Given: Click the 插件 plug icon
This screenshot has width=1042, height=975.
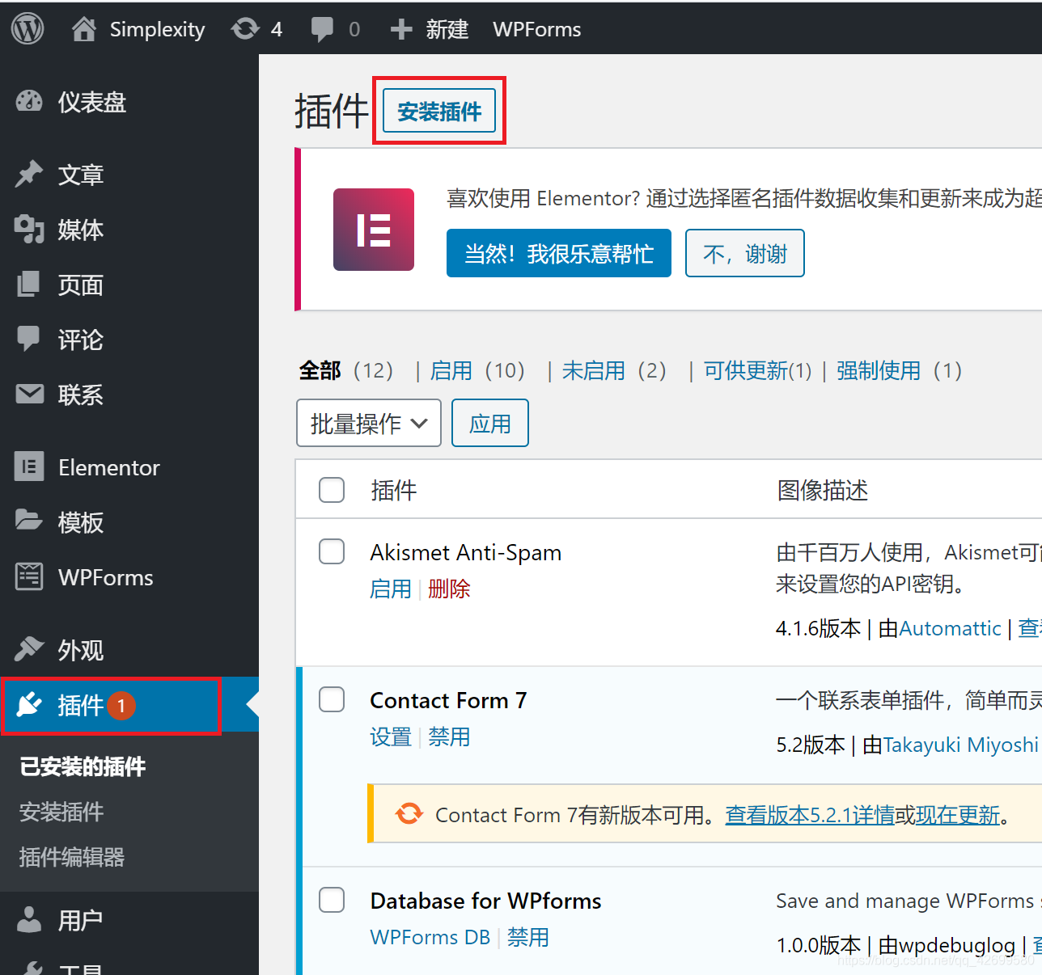Looking at the screenshot, I should (x=29, y=705).
